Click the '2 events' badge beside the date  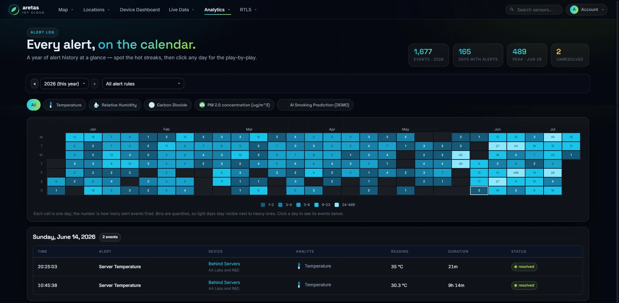tap(110, 237)
